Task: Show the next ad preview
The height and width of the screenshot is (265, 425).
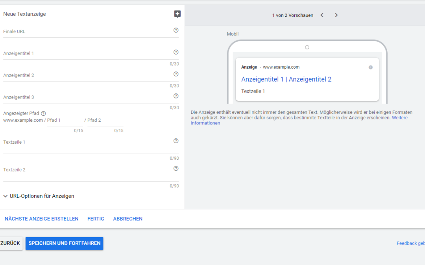Action: click(x=336, y=15)
